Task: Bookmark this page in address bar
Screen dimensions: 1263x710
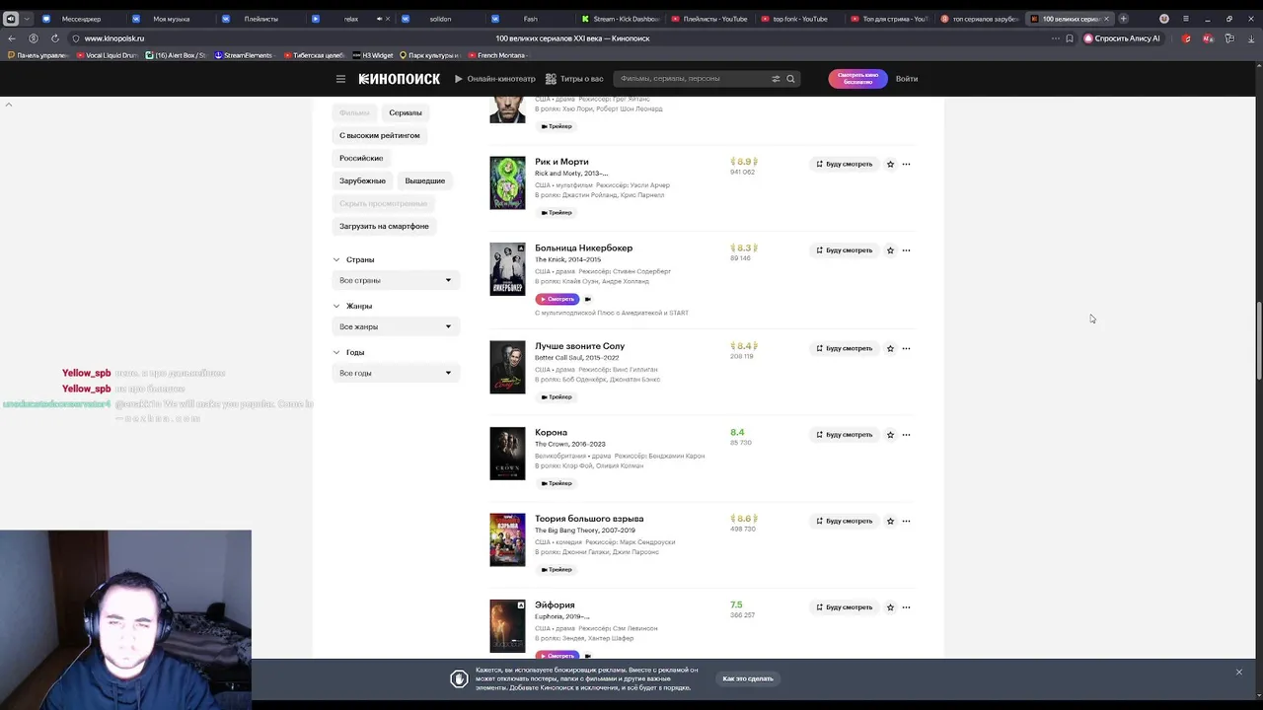Action: point(1070,38)
